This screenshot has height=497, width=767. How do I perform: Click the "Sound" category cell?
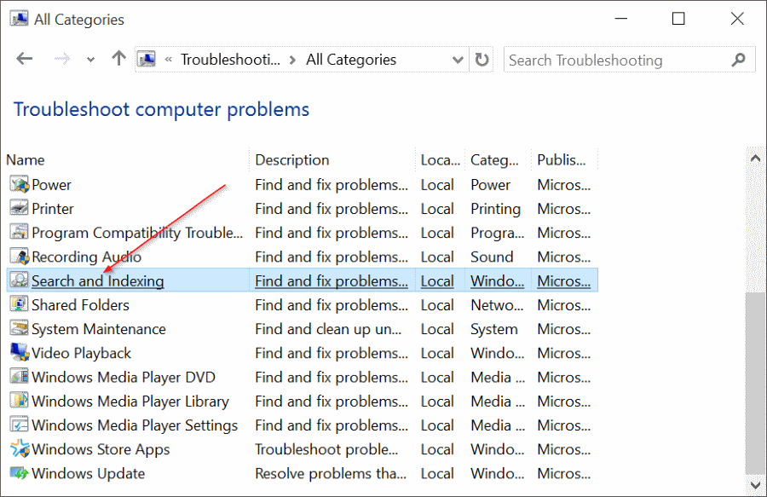click(x=492, y=257)
